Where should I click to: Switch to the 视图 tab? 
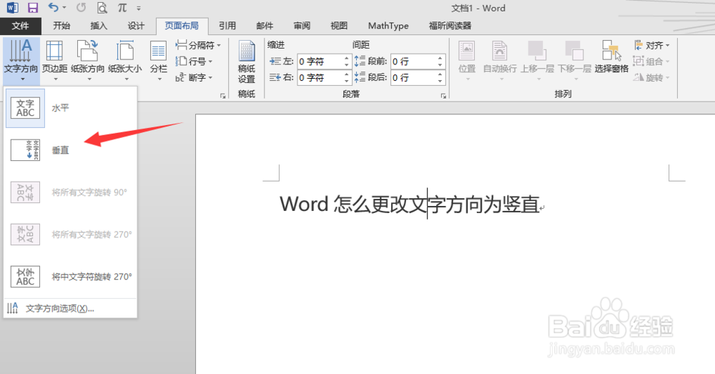tap(339, 26)
